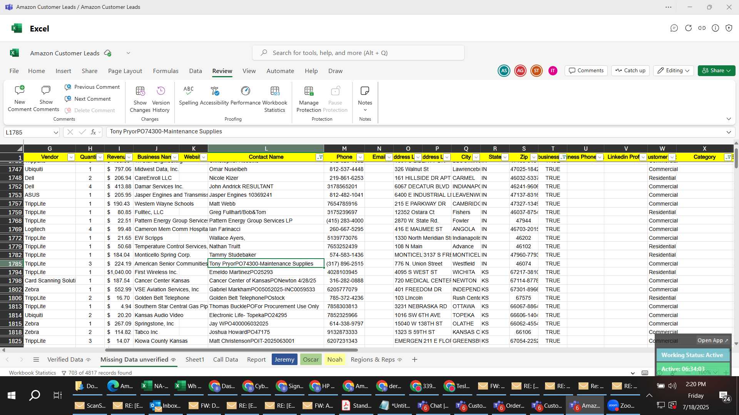This screenshot has height=415, width=739.
Task: Click Workbook Statistics in status bar
Action: point(32,373)
